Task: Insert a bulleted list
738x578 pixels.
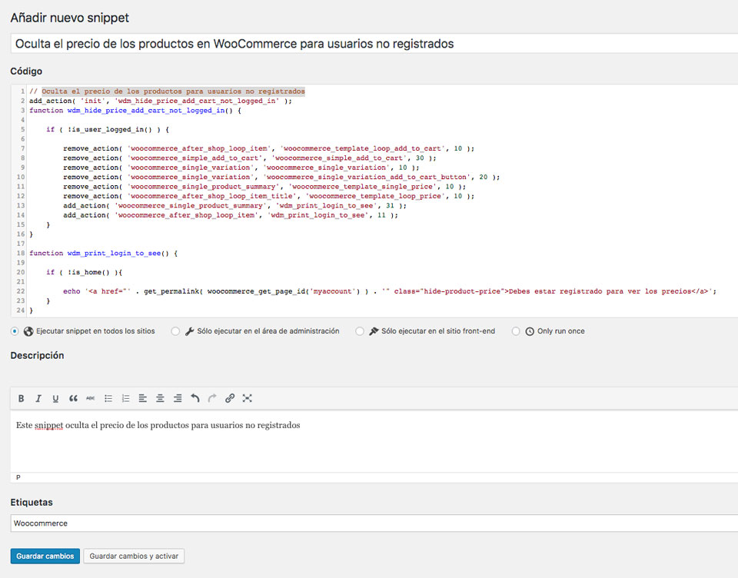Action: 108,399
